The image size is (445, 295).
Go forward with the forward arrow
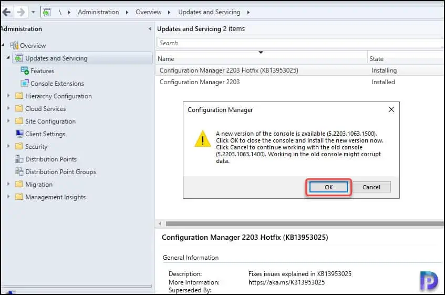(20, 12)
